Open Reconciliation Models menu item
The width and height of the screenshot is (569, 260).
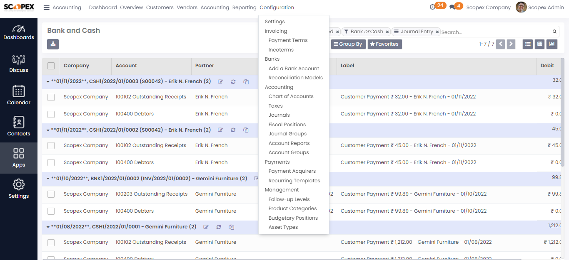(295, 78)
